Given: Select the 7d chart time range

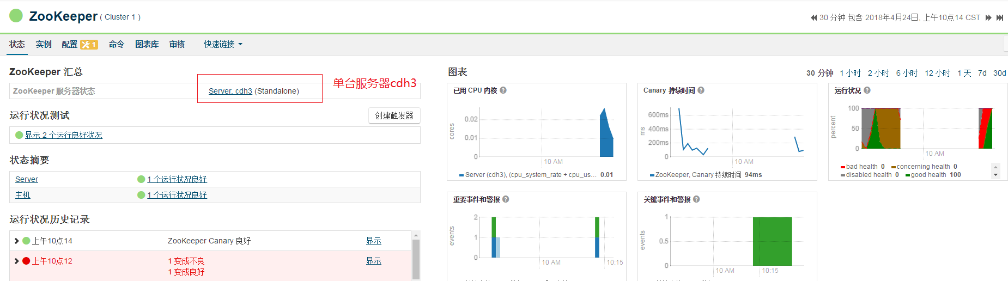Looking at the screenshot, I should 982,73.
